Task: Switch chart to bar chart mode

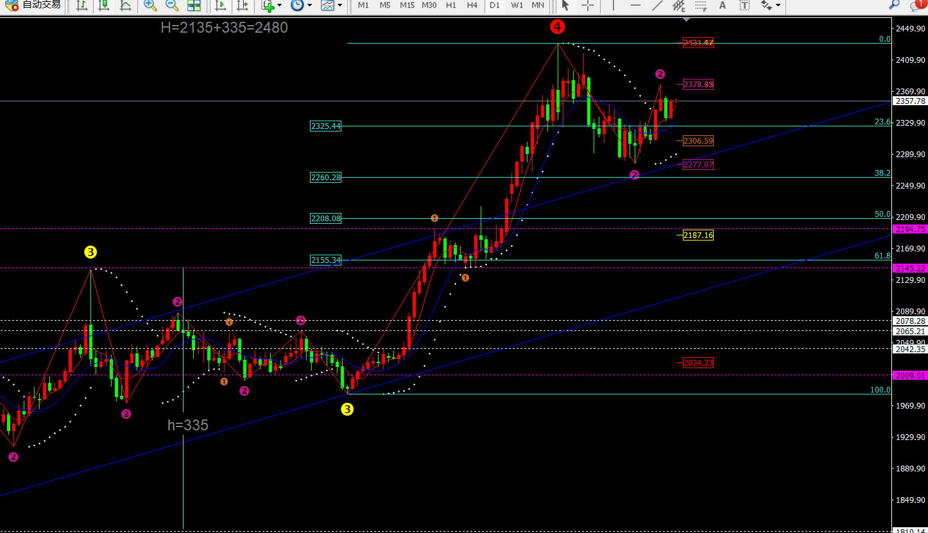Action: pos(82,6)
